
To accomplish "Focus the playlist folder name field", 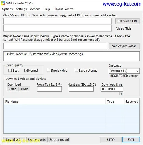I will point(55,46).
